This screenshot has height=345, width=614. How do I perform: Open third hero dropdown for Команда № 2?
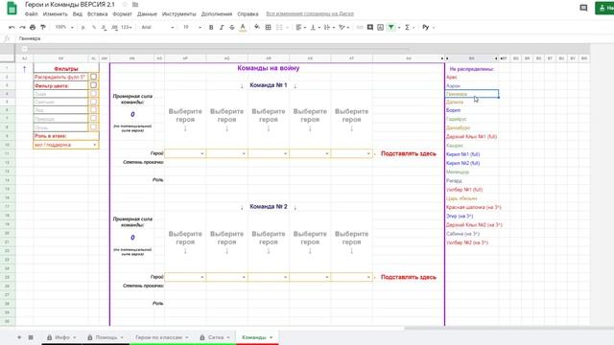[269, 277]
